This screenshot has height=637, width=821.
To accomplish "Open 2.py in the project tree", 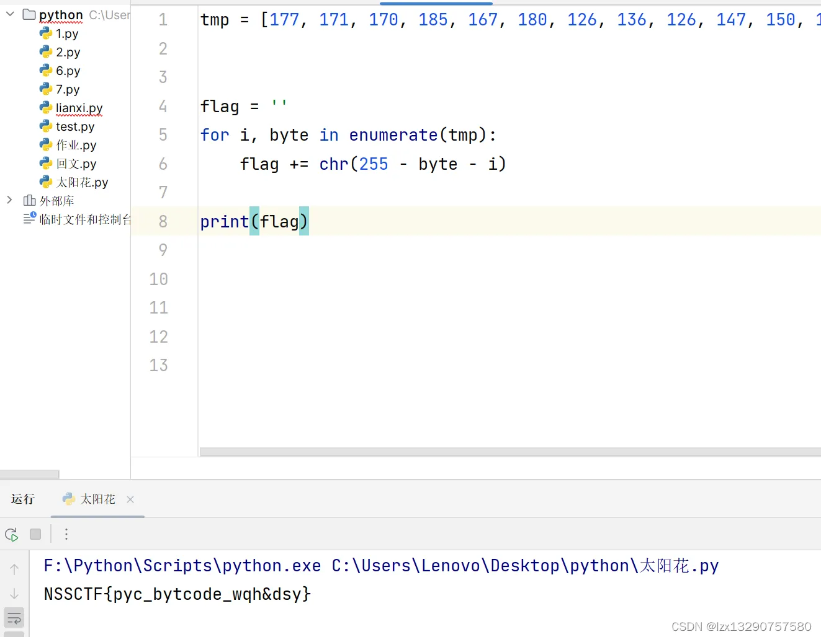I will coord(68,52).
